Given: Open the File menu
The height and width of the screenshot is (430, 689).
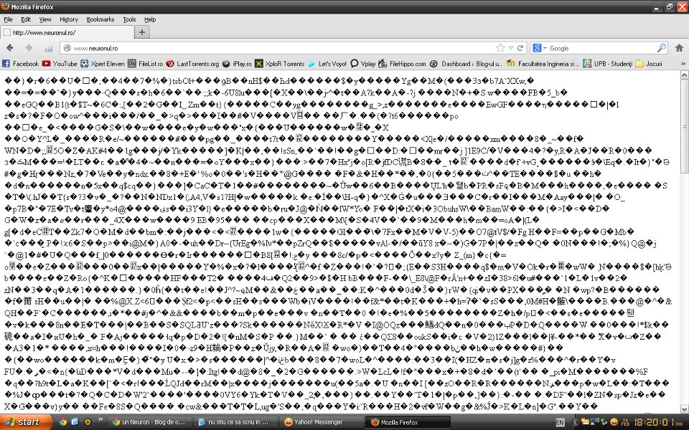Looking at the screenshot, I should point(8,19).
